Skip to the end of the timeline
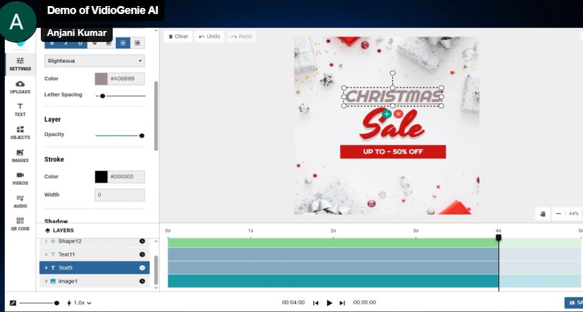This screenshot has width=583, height=312. pyautogui.click(x=342, y=303)
